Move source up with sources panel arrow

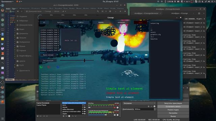pos(73,116)
